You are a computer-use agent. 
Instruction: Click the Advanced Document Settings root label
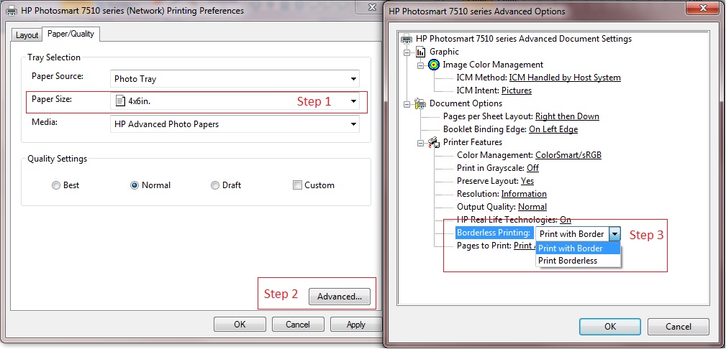click(x=524, y=39)
